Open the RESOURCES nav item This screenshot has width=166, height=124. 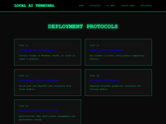[x=146, y=6]
